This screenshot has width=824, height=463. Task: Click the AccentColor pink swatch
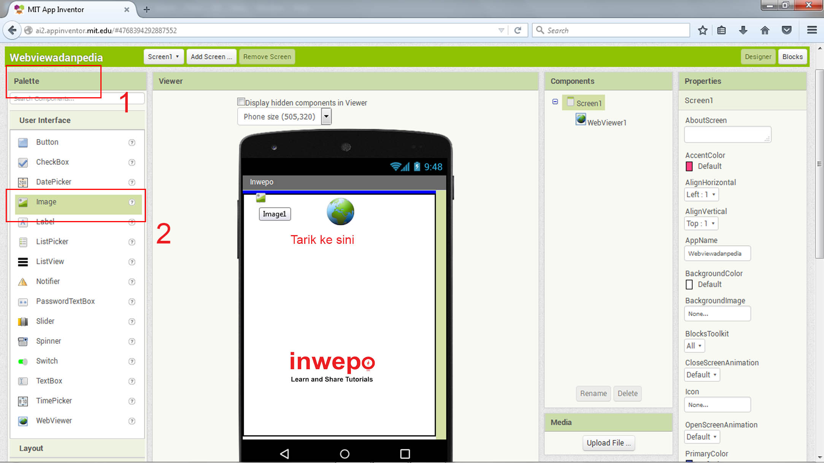click(689, 166)
